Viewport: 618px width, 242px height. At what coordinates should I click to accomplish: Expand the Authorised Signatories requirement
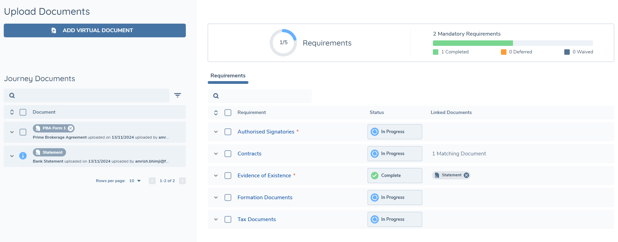[216, 132]
